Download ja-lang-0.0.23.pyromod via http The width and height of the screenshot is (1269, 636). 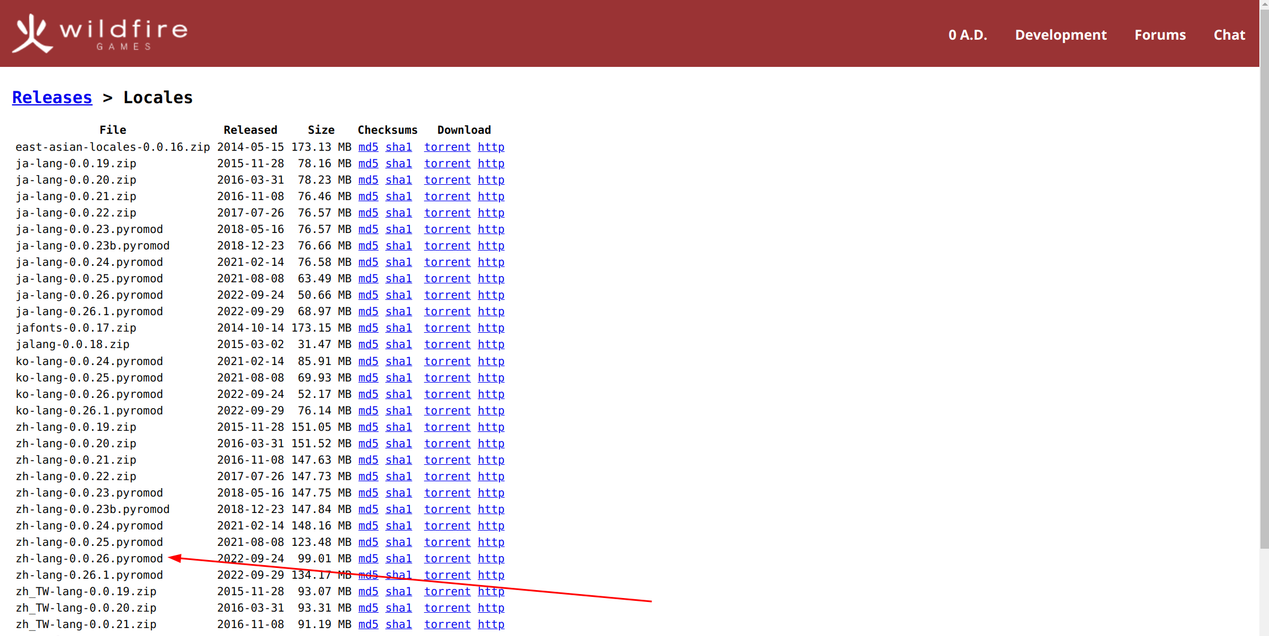(491, 229)
